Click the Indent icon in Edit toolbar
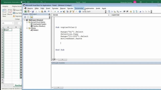161x90 pixels. tap(124, 11)
